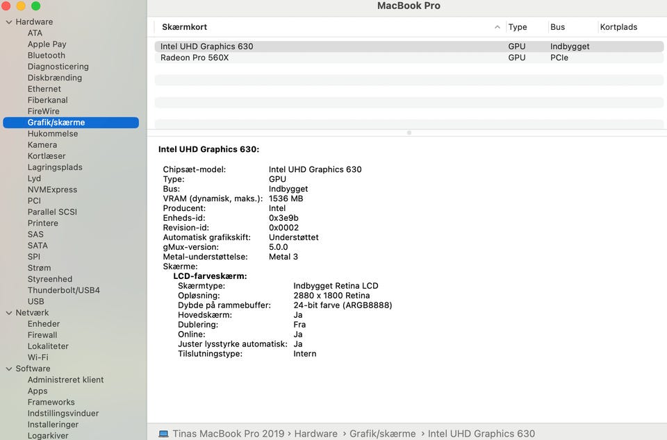Open Apps under Software
The width and height of the screenshot is (667, 440).
tap(38, 391)
